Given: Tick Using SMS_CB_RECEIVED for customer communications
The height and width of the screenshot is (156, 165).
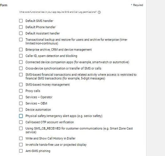Looking at the screenshot, I should tap(21, 129).
